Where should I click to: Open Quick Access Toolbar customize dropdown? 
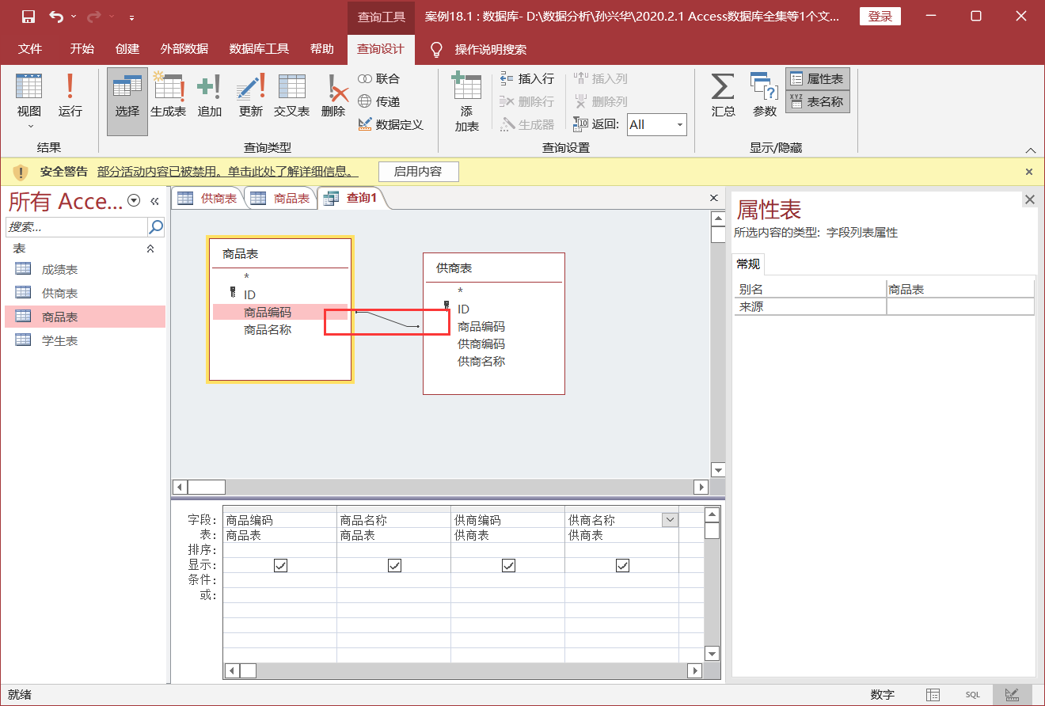[x=131, y=17]
